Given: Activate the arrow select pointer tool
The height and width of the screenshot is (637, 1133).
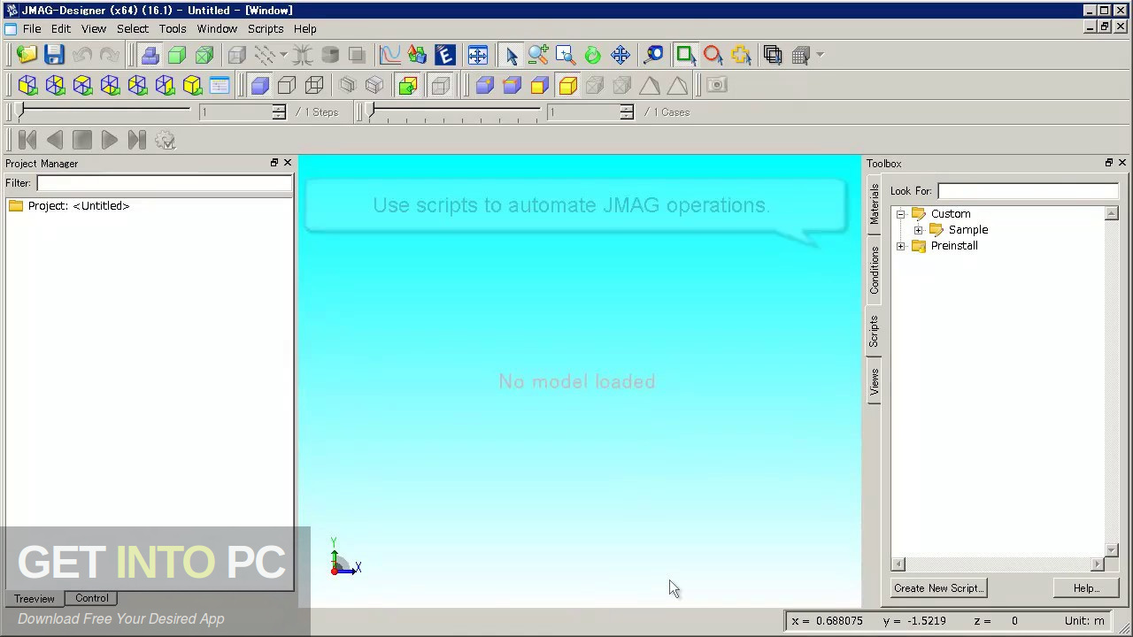Looking at the screenshot, I should click(511, 55).
